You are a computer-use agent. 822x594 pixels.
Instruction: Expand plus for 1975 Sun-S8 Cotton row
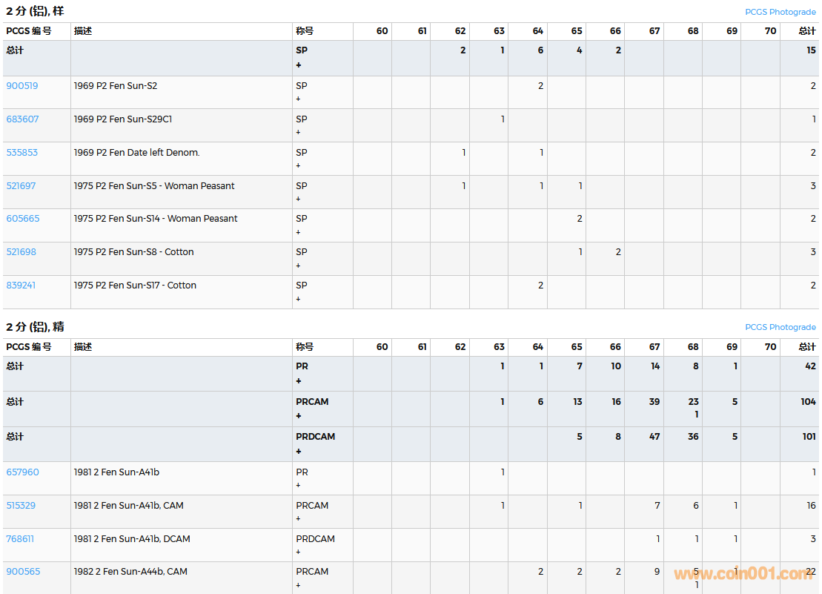pyautogui.click(x=299, y=265)
